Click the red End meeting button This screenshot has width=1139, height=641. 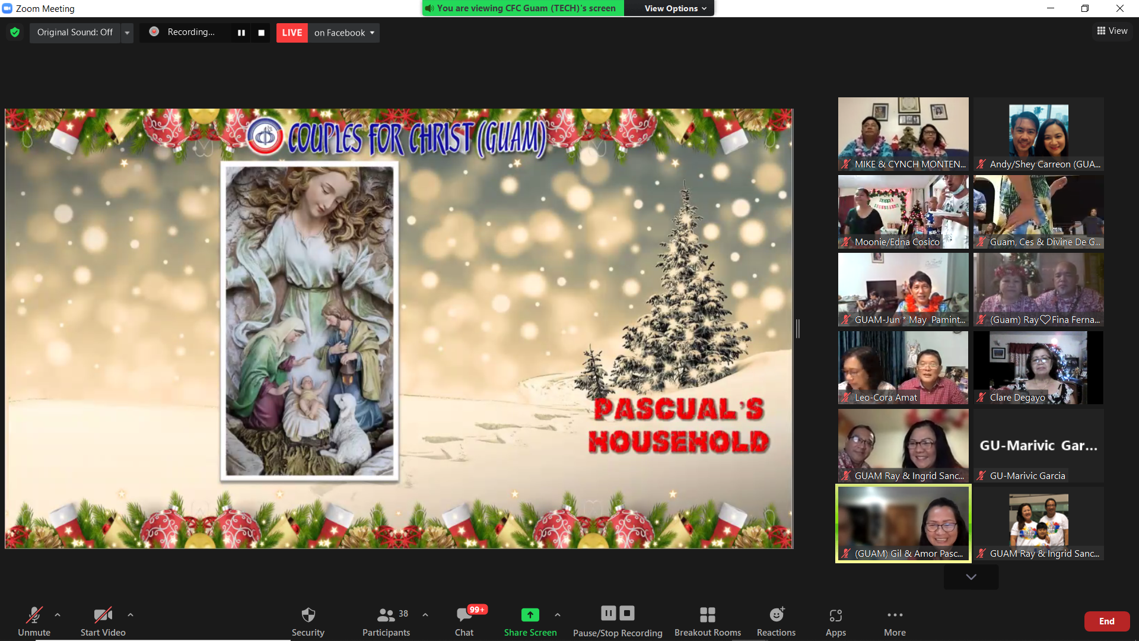point(1106,621)
